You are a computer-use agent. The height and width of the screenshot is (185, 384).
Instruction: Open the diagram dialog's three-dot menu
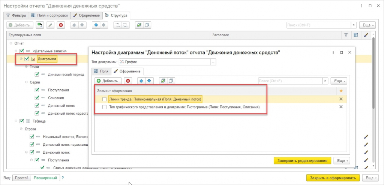click(333, 52)
